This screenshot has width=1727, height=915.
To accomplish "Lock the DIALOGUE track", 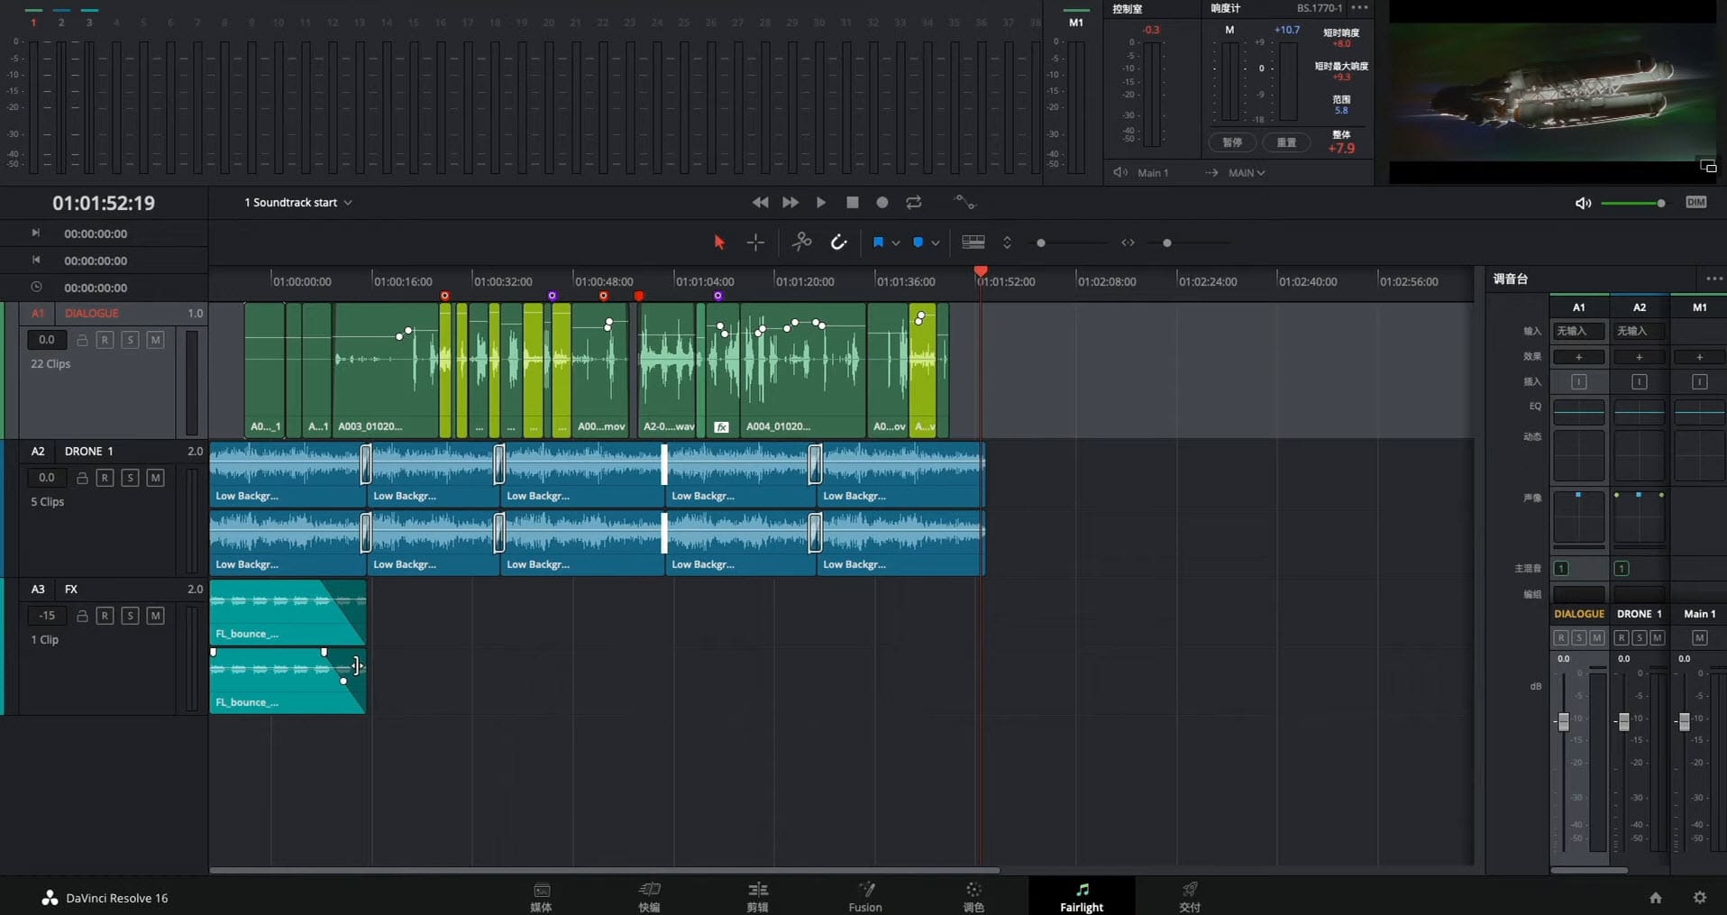I will click(82, 340).
